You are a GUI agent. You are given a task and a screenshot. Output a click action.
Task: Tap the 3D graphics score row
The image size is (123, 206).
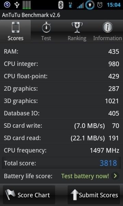61,101
